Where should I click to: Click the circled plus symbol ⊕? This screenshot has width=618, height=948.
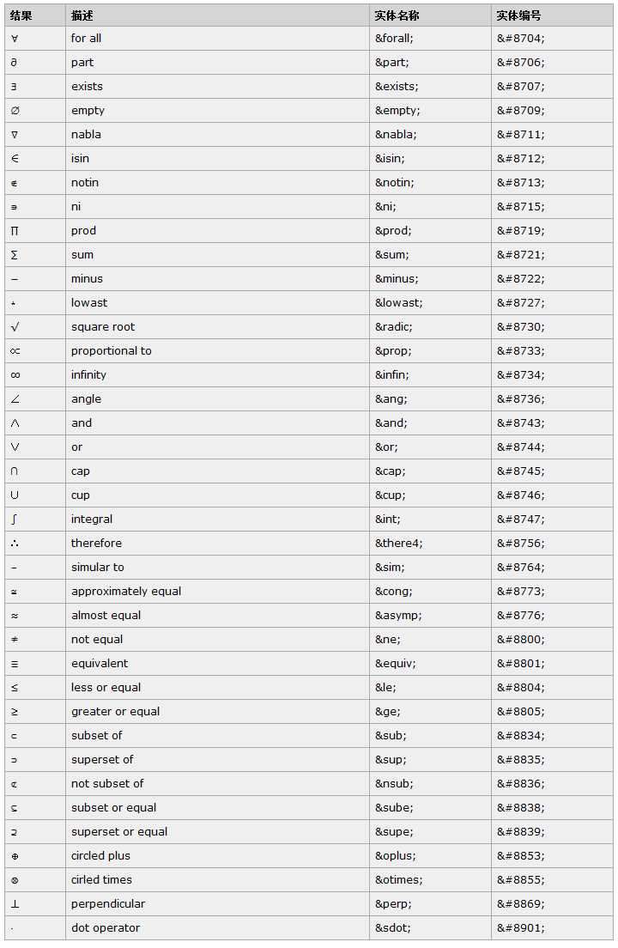15,856
